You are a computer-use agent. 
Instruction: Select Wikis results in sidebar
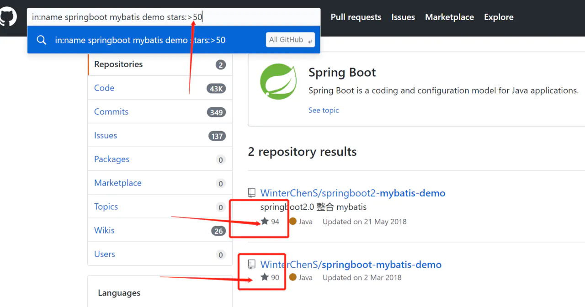(x=104, y=231)
